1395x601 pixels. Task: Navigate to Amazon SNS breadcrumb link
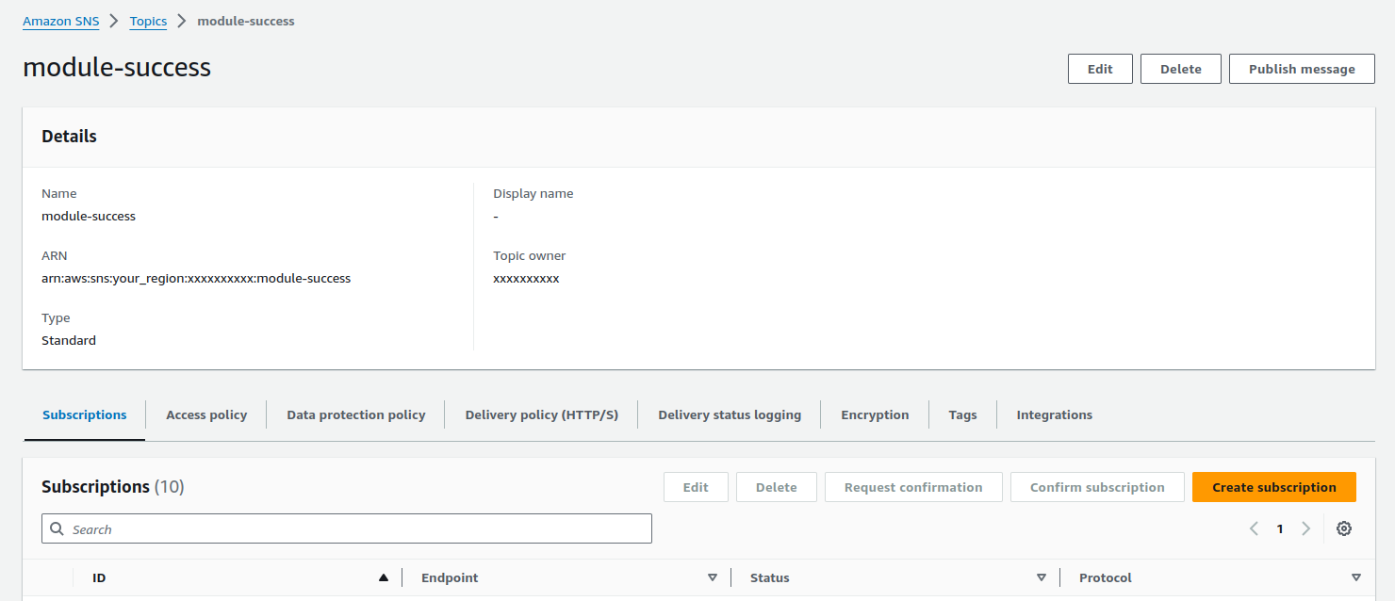tap(61, 21)
